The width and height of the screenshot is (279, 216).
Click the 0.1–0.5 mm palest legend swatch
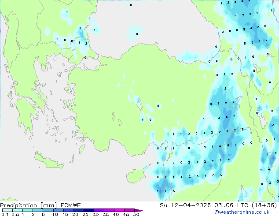point(7,210)
